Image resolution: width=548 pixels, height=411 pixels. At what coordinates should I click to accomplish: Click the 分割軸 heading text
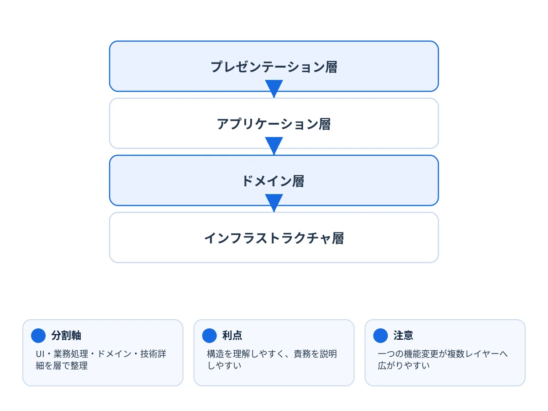point(66,336)
